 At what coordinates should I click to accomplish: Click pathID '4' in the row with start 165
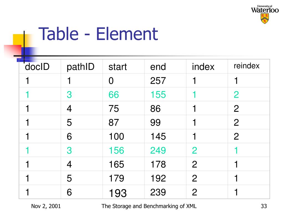69,164
